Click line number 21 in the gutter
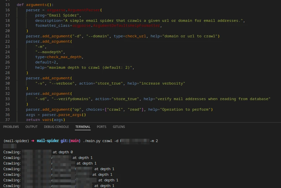281x188 pixels. click(x=8, y=36)
